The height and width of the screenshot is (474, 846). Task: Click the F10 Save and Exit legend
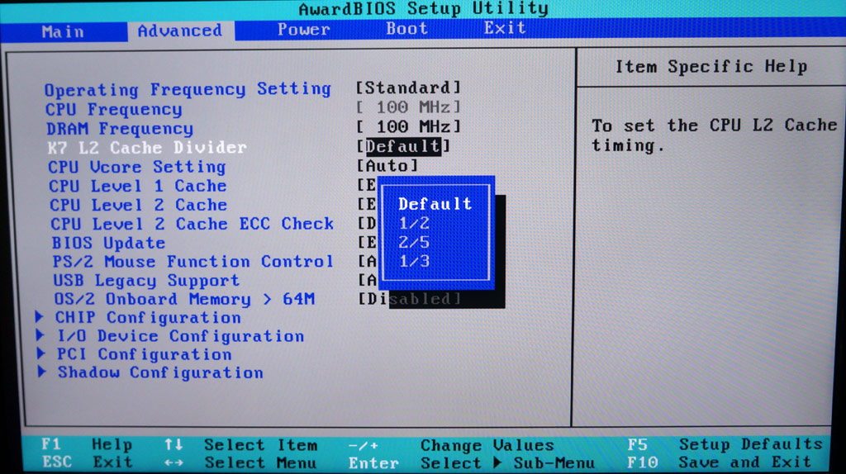tap(719, 462)
